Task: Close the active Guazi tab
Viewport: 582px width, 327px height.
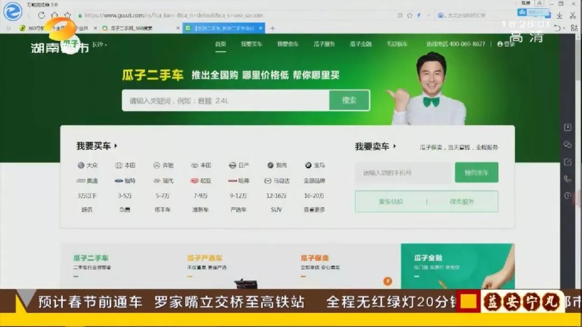Action: point(261,28)
